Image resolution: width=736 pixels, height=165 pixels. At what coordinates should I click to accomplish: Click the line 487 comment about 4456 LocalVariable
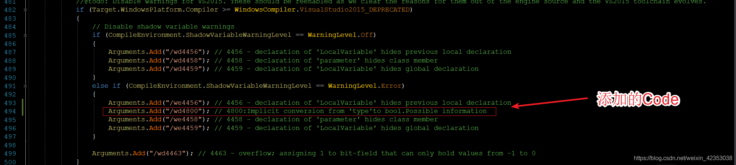[363, 52]
